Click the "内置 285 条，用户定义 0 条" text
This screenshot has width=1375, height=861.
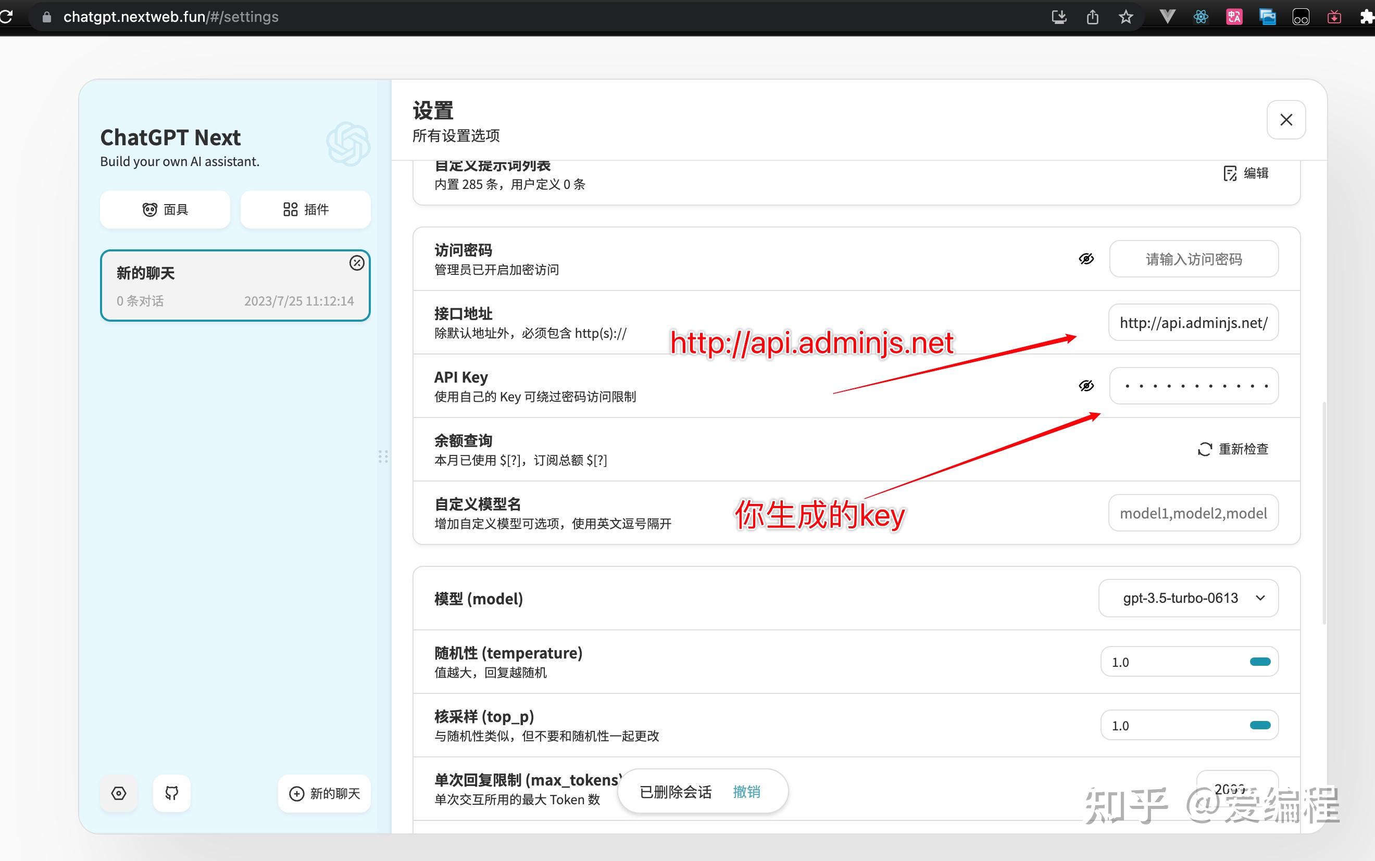coord(510,184)
